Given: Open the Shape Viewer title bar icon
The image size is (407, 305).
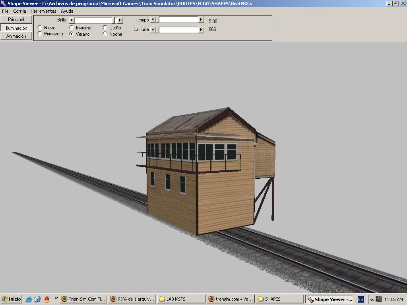Looking at the screenshot, I should (x=4, y=4).
